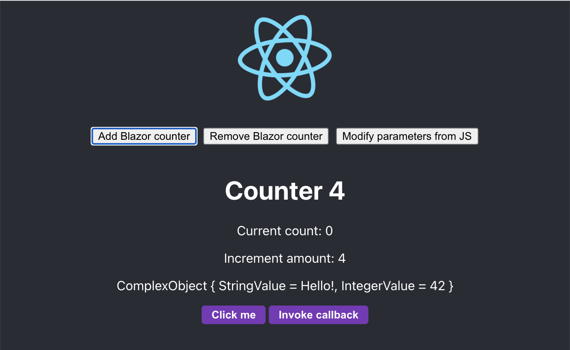Select the 'Increment amount: 4' label
The width and height of the screenshot is (570, 350).
point(285,258)
